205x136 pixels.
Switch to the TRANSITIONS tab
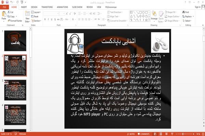click(x=47, y=7)
